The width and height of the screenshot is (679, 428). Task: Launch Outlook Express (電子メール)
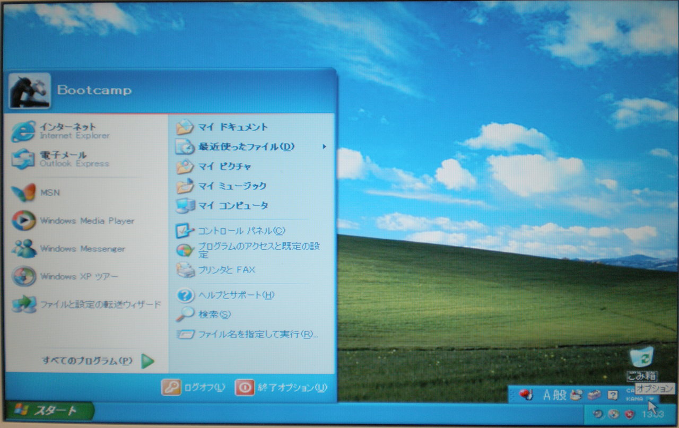(86, 159)
